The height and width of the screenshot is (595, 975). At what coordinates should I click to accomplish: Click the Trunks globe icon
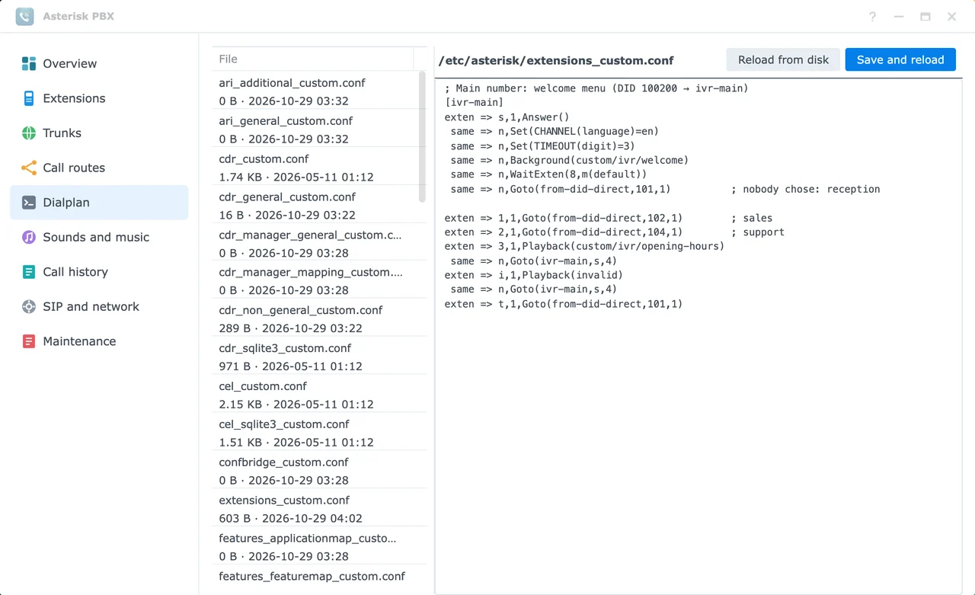29,133
